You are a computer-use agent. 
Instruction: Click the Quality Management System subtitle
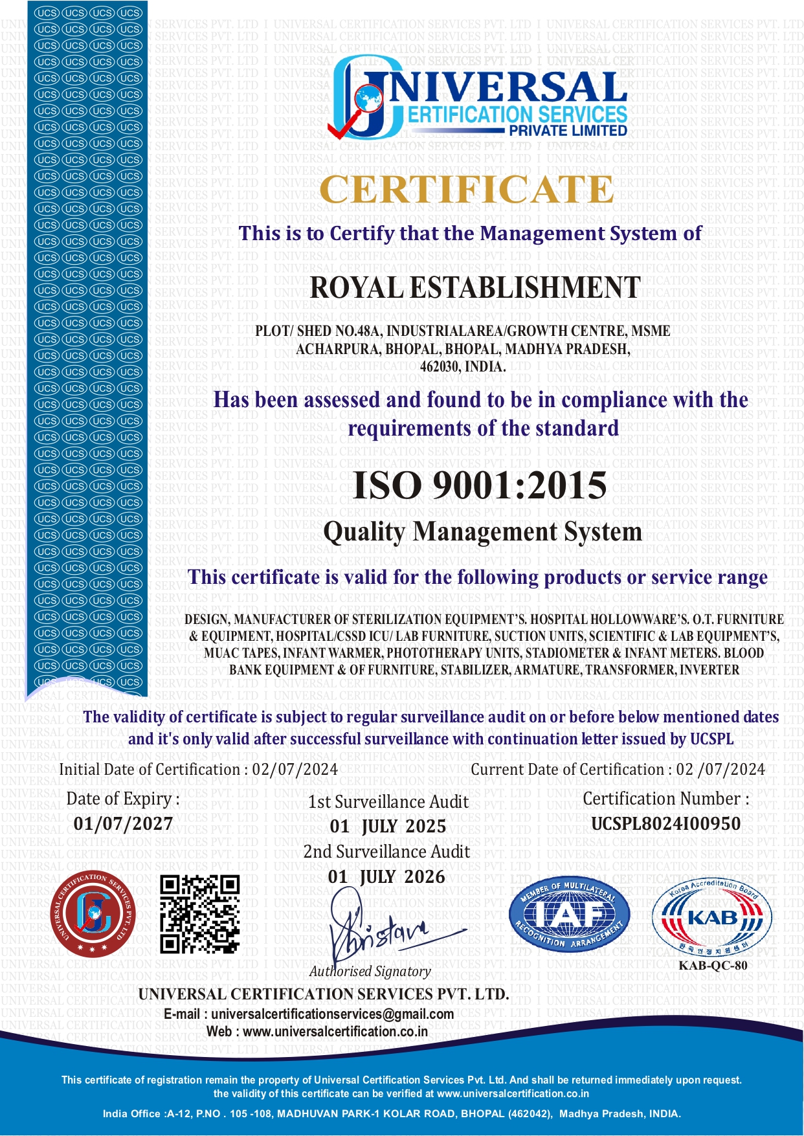point(482,532)
